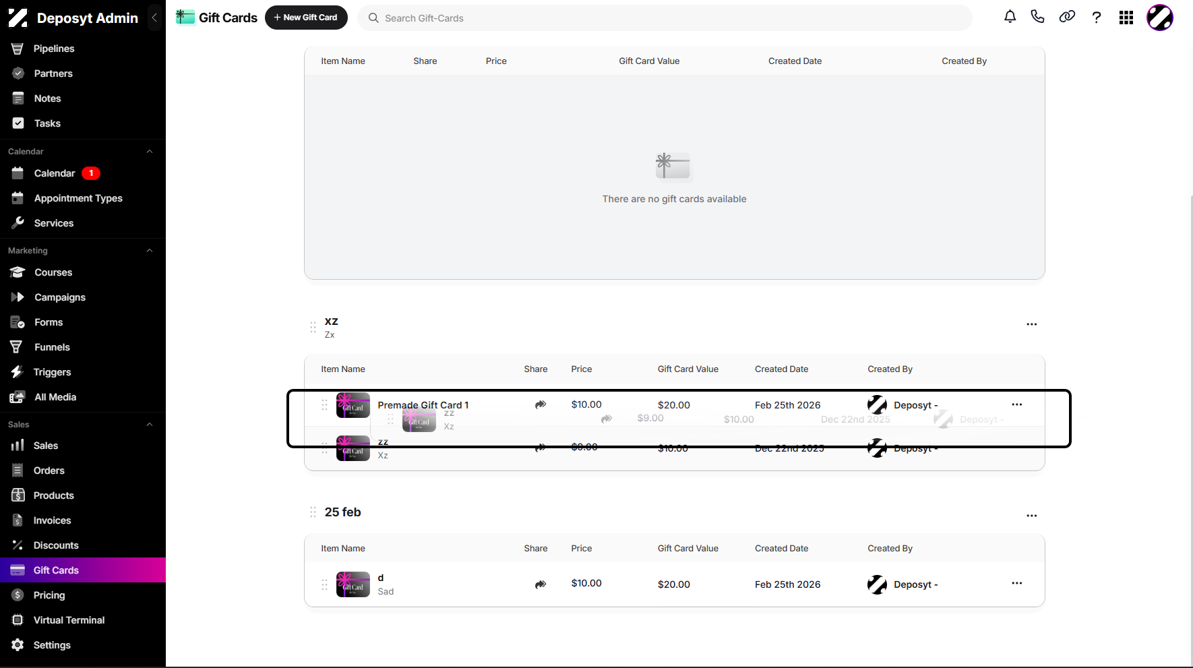Grab the drag handle of xz category
Screen dimensions: 1193x668
click(313, 328)
